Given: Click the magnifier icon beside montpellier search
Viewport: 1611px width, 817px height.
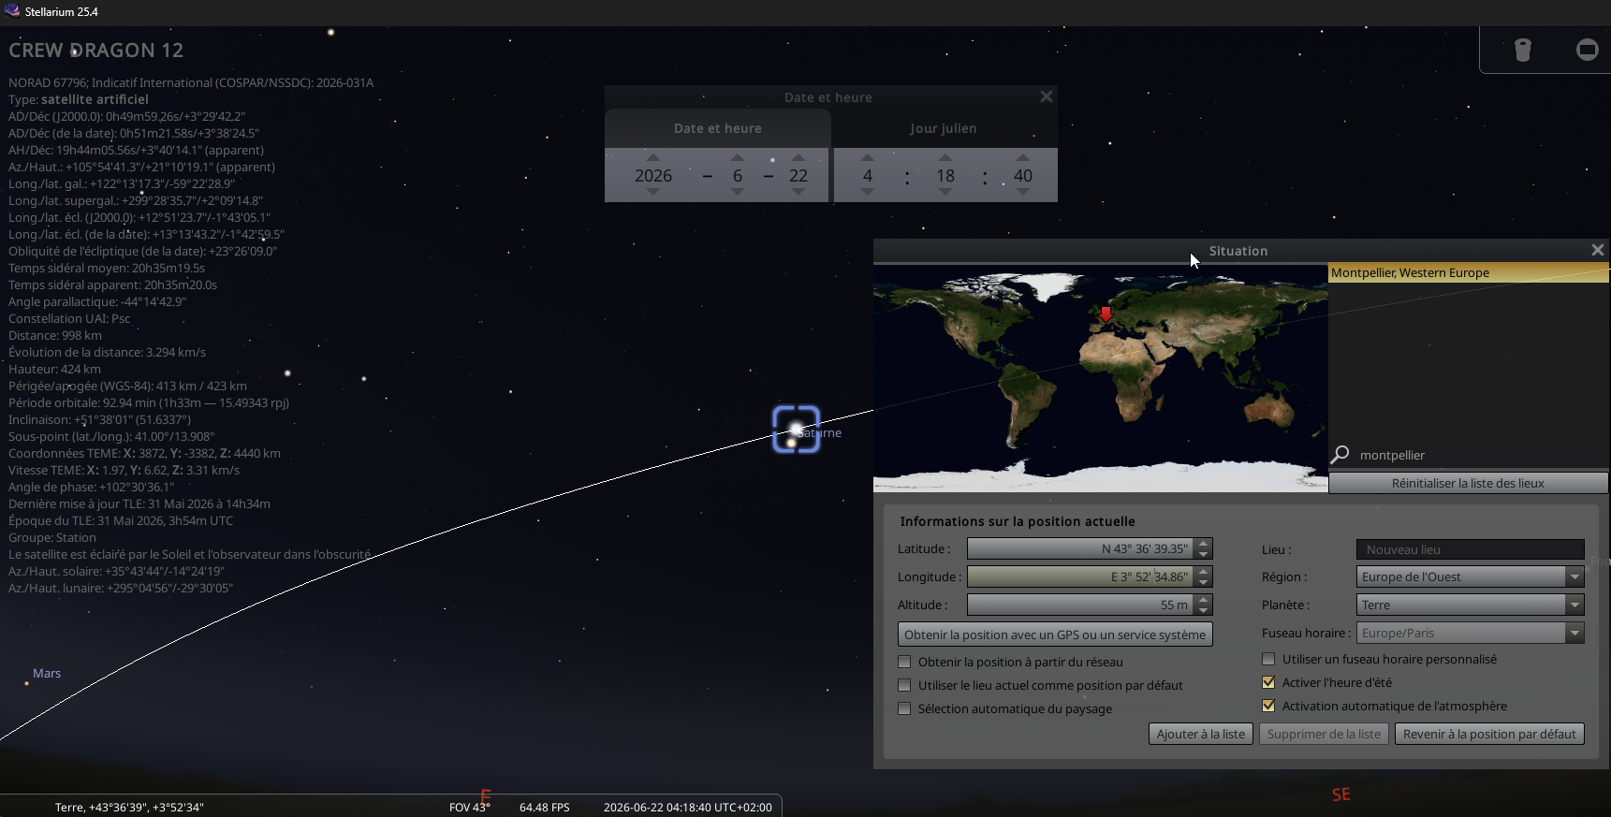Looking at the screenshot, I should click(1340, 455).
